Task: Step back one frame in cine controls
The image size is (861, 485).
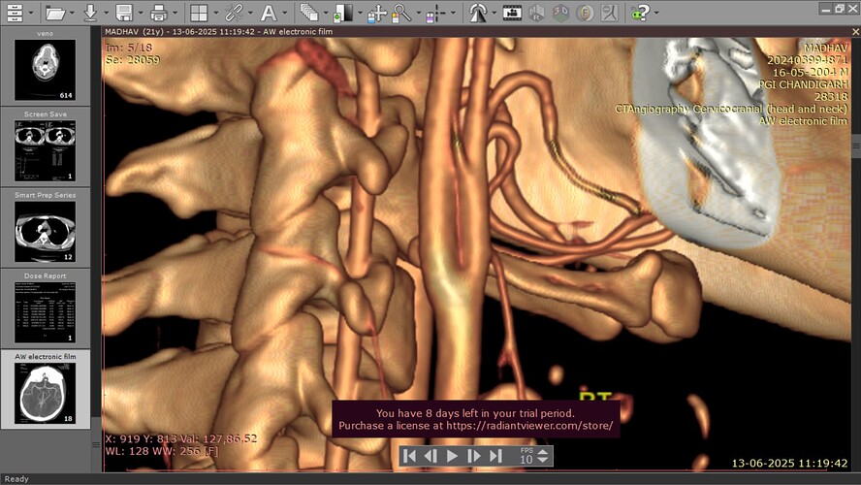Action: click(431, 456)
